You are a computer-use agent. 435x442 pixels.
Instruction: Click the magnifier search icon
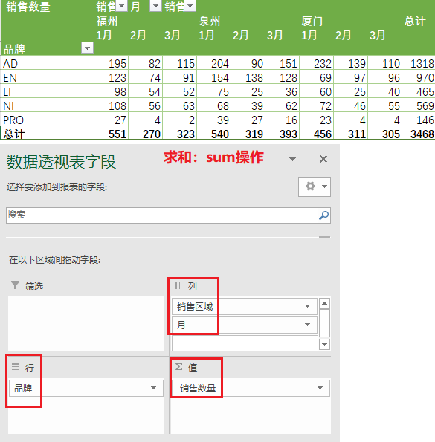(323, 215)
